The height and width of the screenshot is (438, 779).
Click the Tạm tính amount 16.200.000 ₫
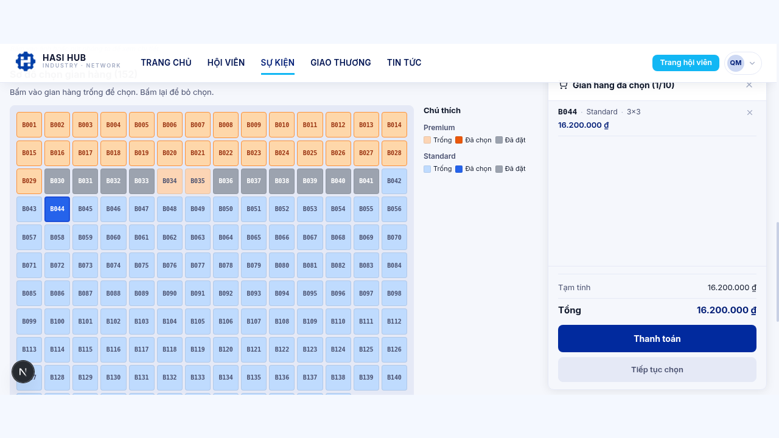click(x=732, y=288)
